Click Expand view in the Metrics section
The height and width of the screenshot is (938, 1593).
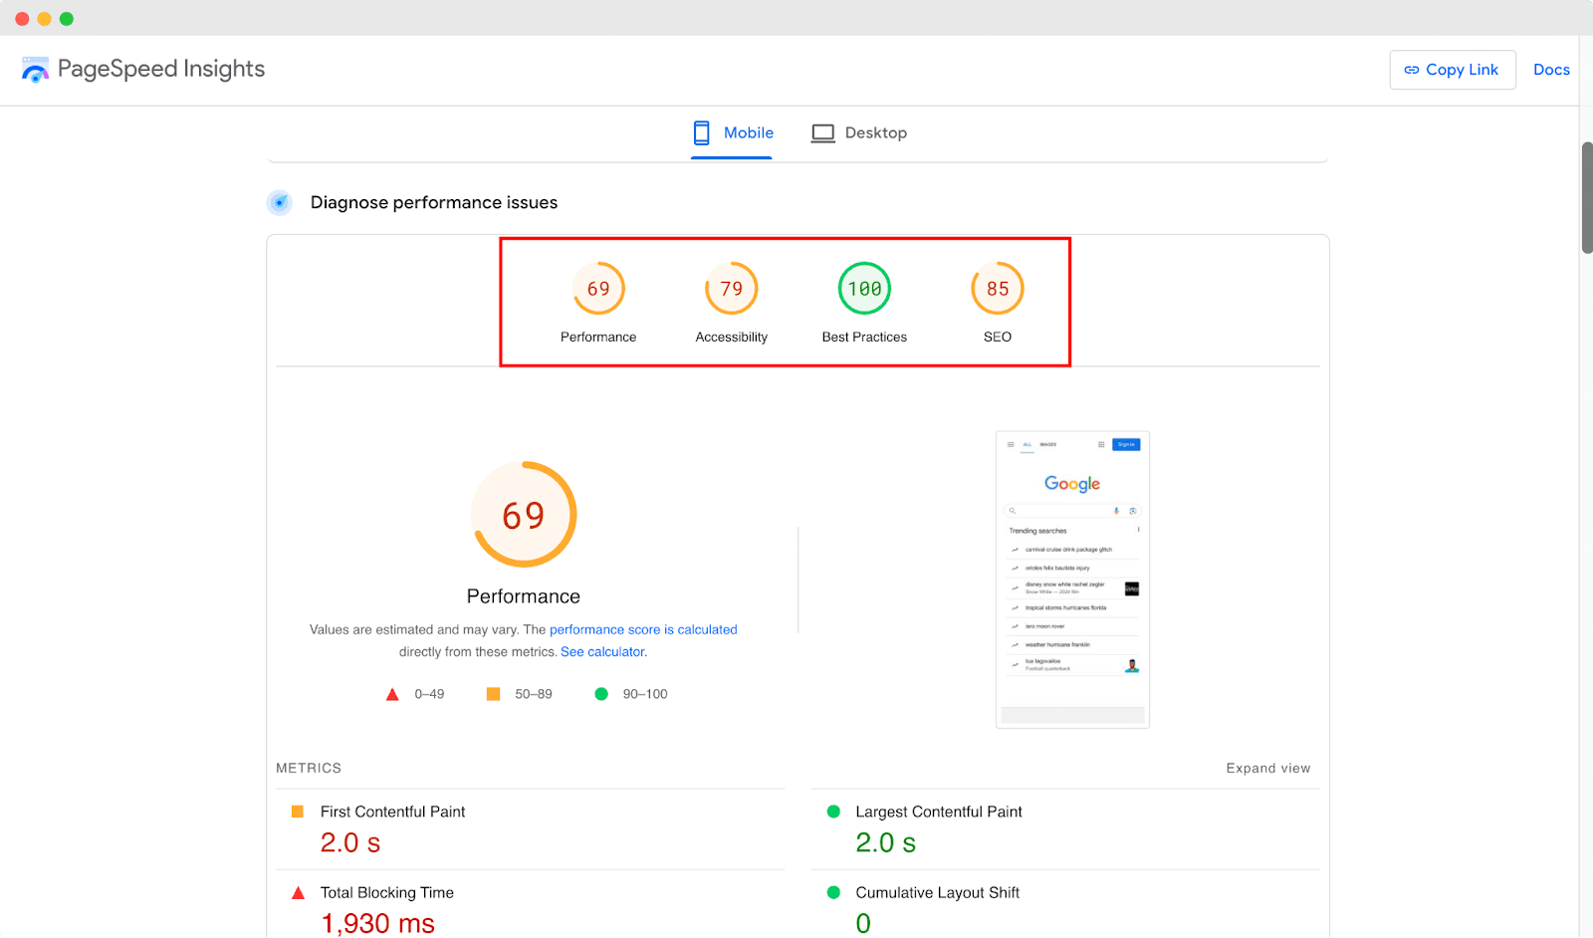click(1268, 768)
